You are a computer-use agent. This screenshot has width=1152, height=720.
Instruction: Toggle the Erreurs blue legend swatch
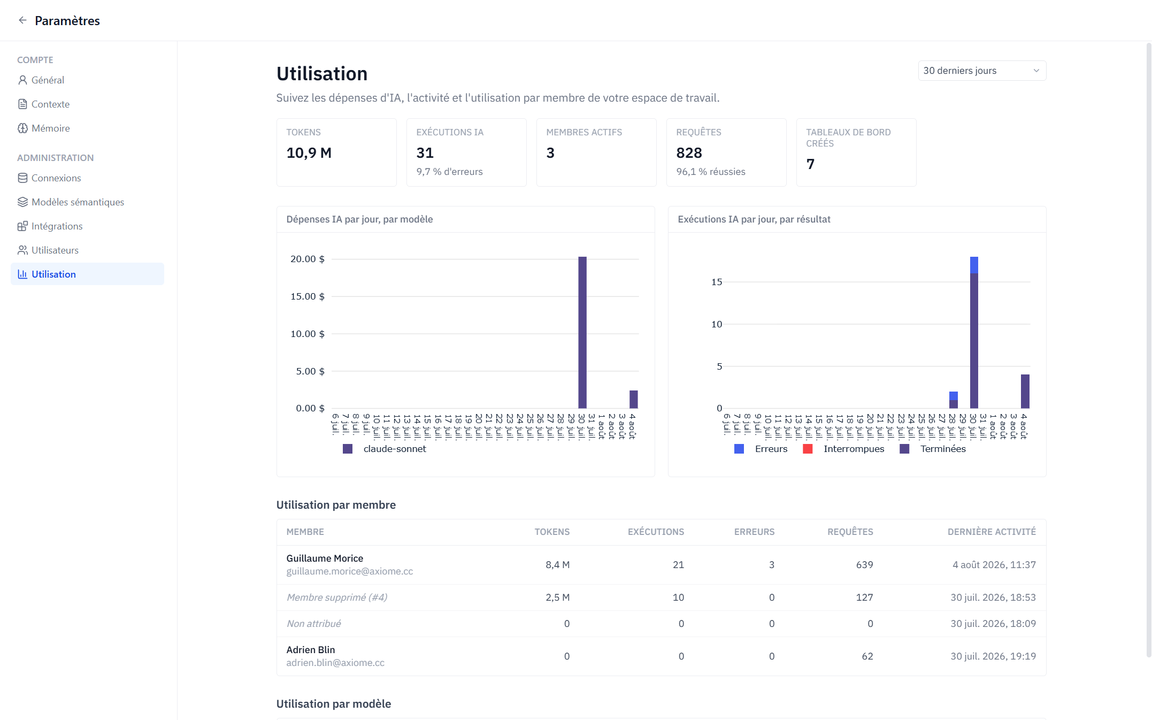(x=739, y=449)
